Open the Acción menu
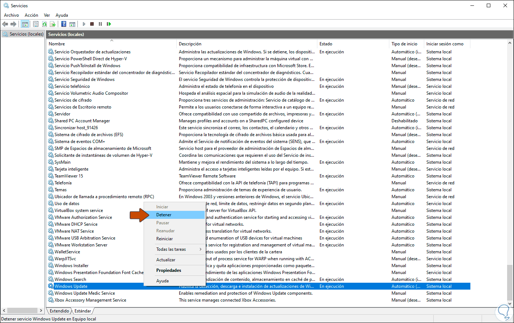Screen dimensions: 514x323 [31, 15]
